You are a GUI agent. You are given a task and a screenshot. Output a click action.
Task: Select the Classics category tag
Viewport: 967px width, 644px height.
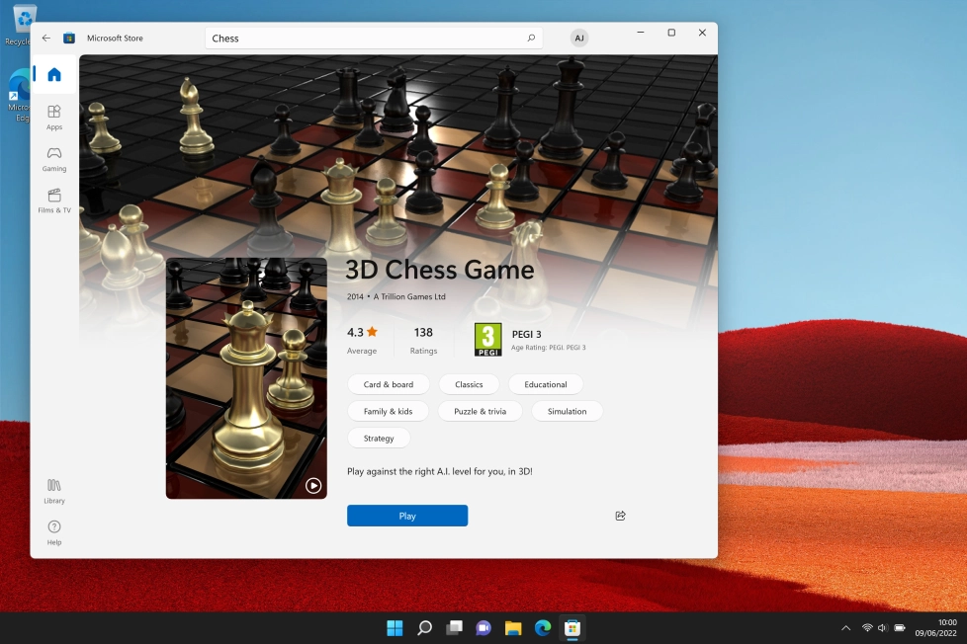pos(469,384)
